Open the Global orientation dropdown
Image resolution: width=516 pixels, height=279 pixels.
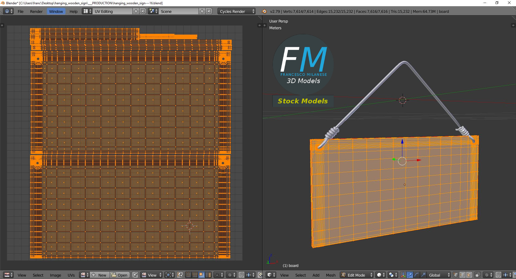click(439, 275)
